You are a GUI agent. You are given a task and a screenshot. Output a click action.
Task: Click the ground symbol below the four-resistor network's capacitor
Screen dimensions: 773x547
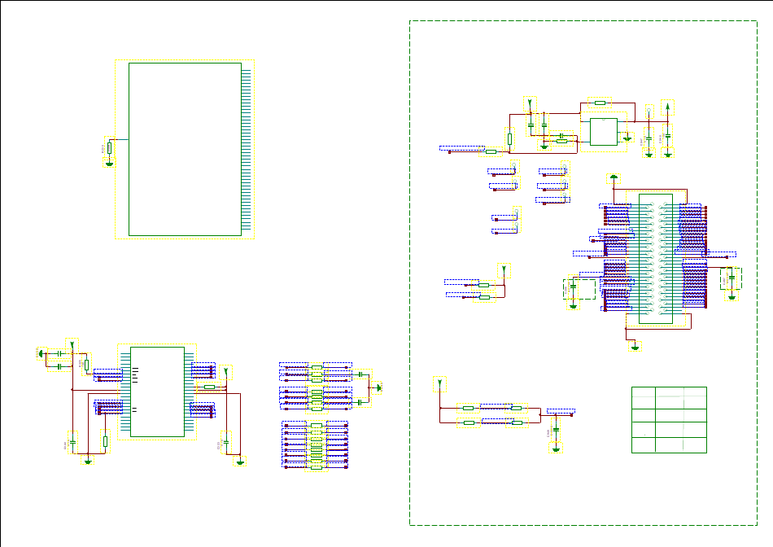tap(556, 448)
